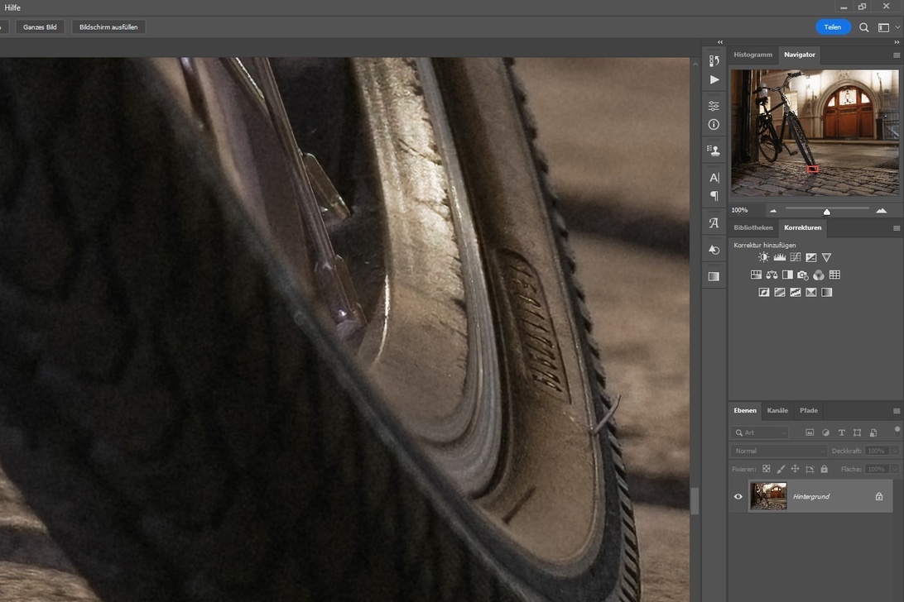Add a Photo Filter adjustment
904x602 pixels.
coord(803,275)
